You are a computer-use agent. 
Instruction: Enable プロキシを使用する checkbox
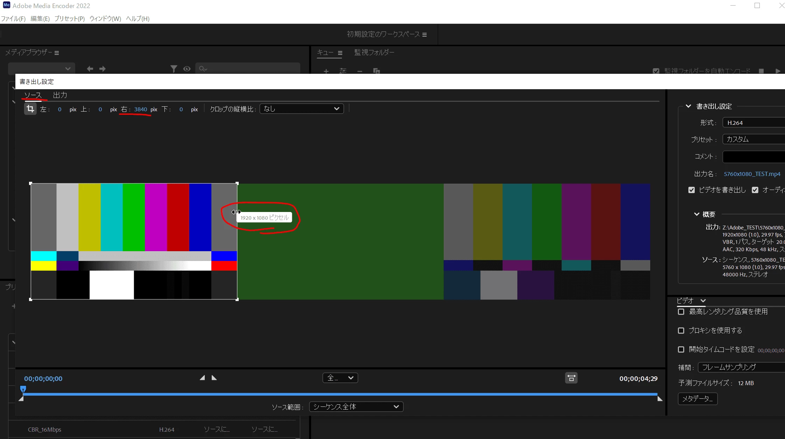681,331
